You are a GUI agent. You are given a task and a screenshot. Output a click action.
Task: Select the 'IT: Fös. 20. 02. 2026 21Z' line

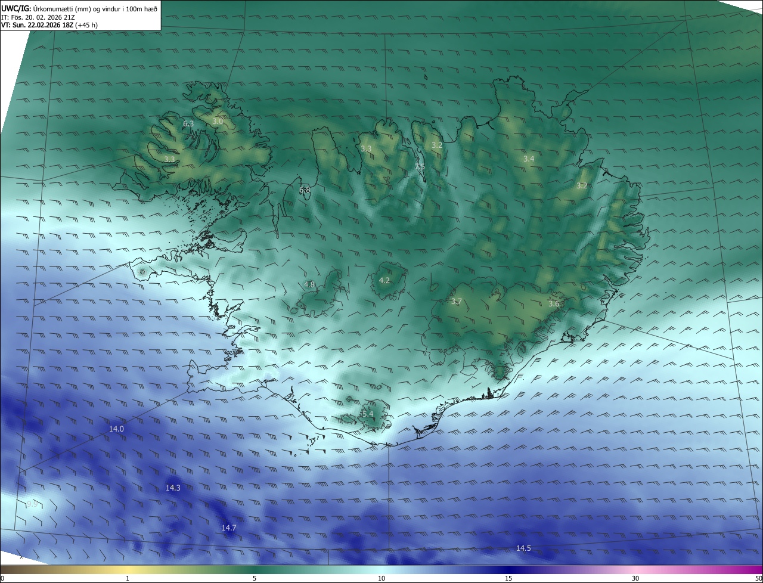pos(39,17)
